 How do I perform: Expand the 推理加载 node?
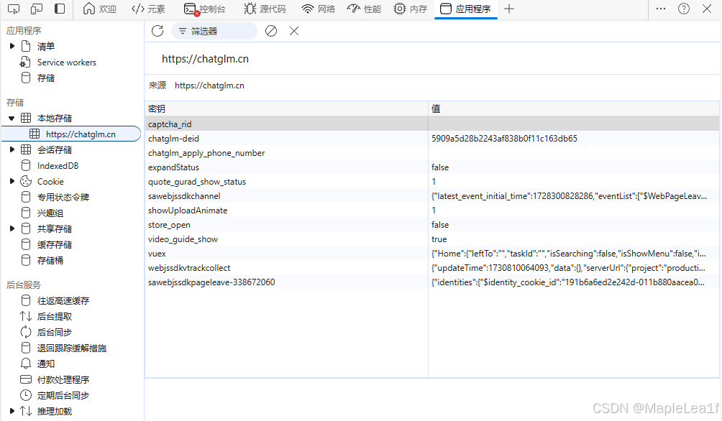click(x=12, y=411)
